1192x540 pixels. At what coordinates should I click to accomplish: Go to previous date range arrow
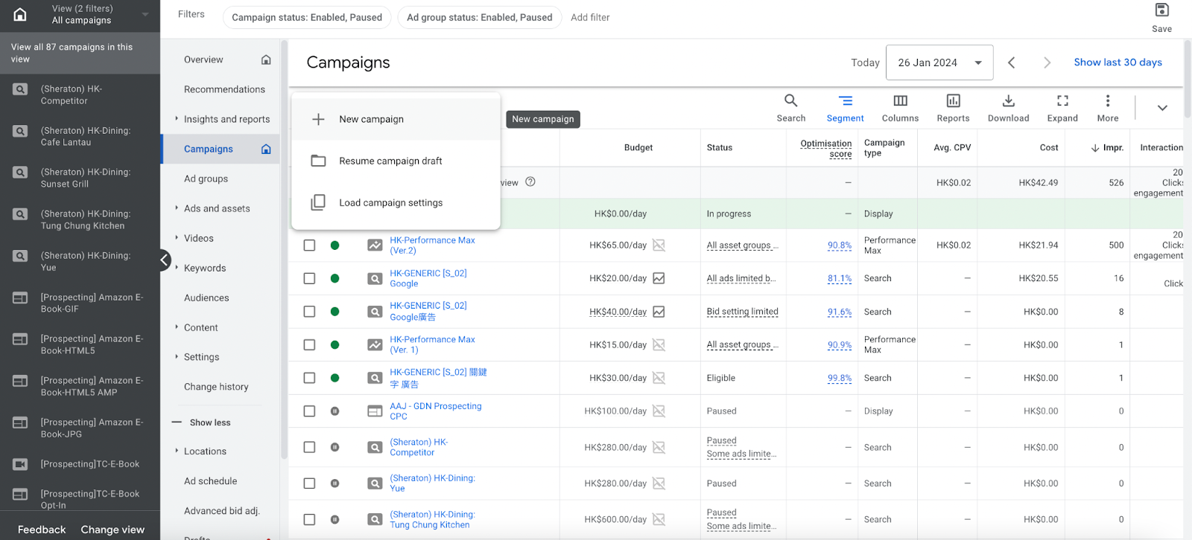coord(1011,62)
